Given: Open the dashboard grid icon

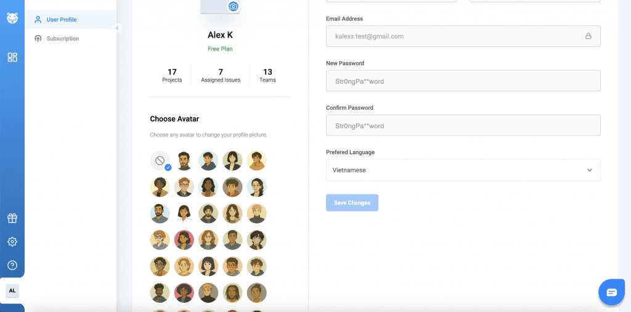Looking at the screenshot, I should point(12,57).
